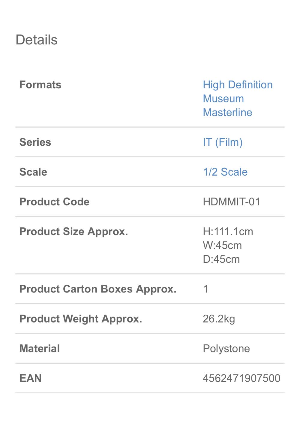The height and width of the screenshot is (433, 300).
Task: Click the Product Size Approx. label
Action: pos(74,232)
